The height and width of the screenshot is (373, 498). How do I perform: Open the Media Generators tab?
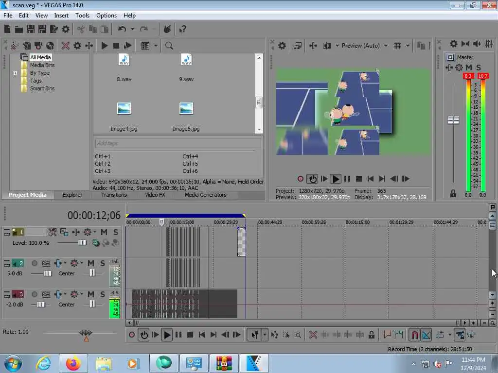coord(206,195)
